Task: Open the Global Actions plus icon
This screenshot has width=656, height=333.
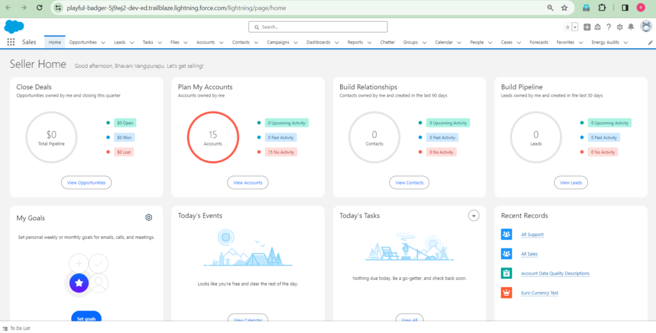Action: click(587, 27)
